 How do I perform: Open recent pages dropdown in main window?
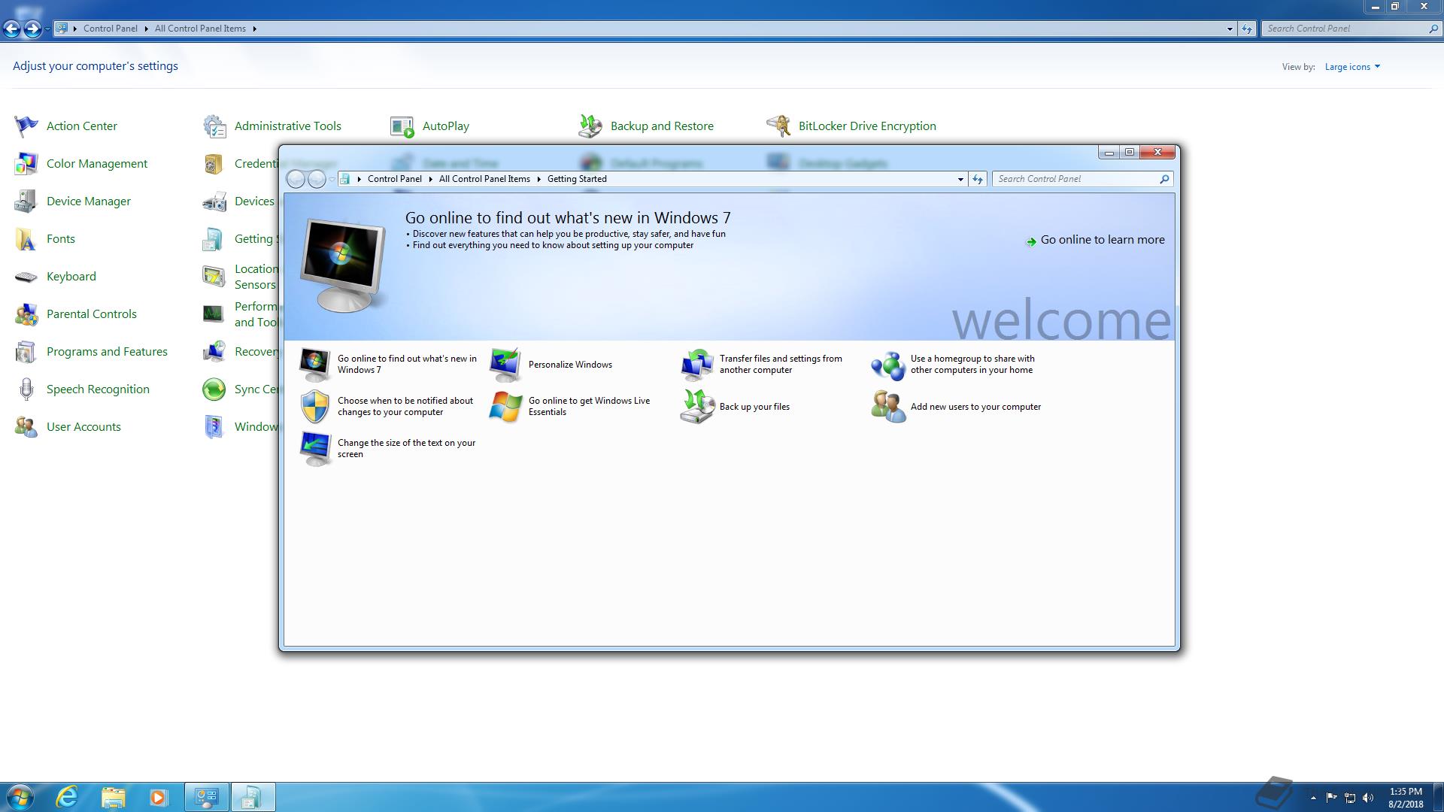click(47, 29)
